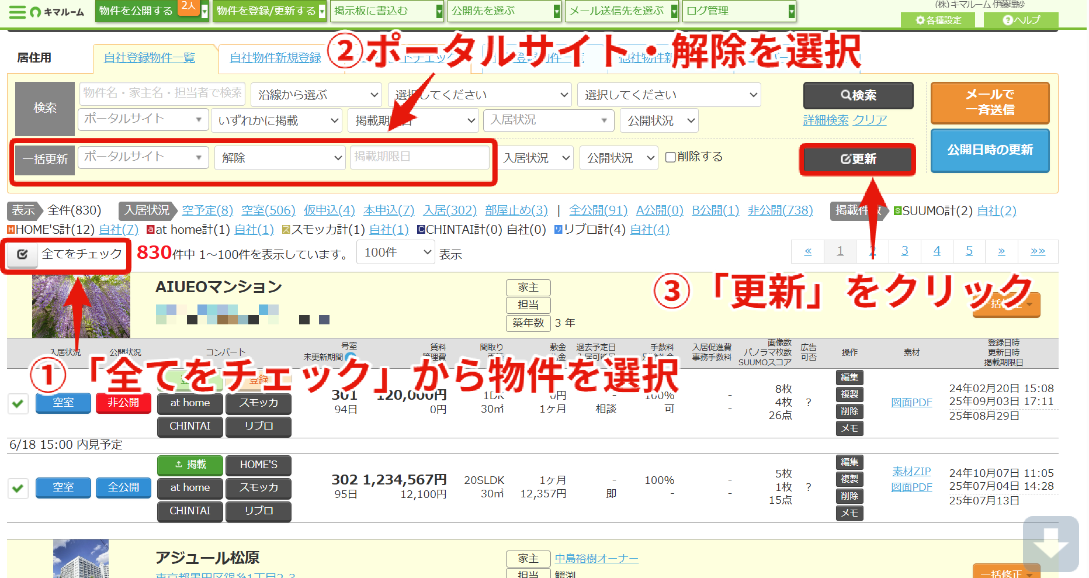This screenshot has height=578, width=1089.
Task: Open 公開状況 dropdown in search row
Action: click(x=660, y=120)
